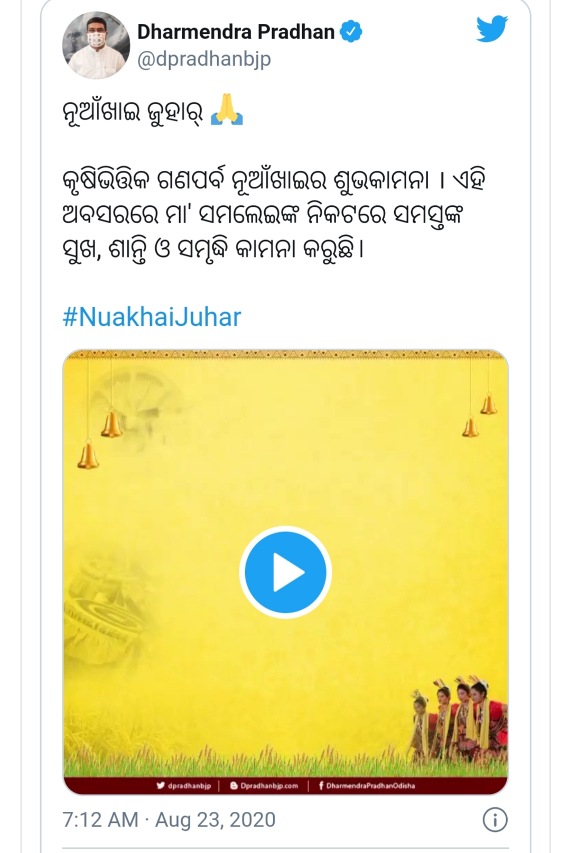Open Dharmendra Pradhan's profile picture
The height and width of the screenshot is (853, 568).
pyautogui.click(x=96, y=45)
